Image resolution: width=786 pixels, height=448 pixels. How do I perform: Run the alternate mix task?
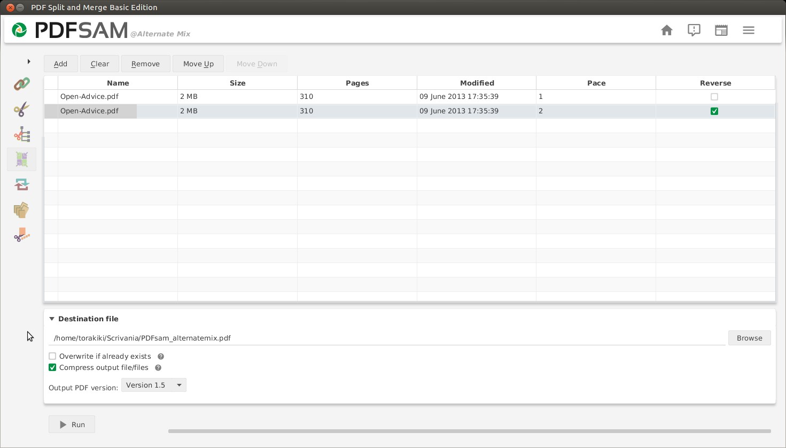click(72, 424)
